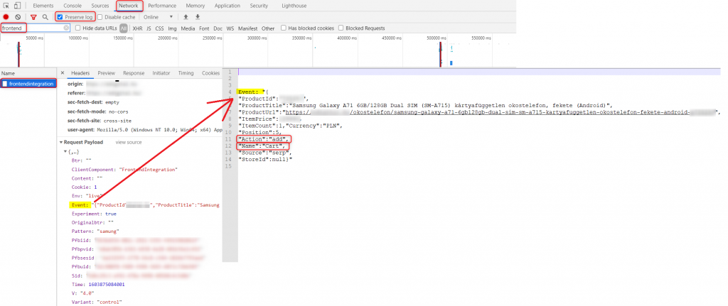The width and height of the screenshot is (728, 306).
Task: Switch to the Lighthouse panel
Action: (x=294, y=6)
